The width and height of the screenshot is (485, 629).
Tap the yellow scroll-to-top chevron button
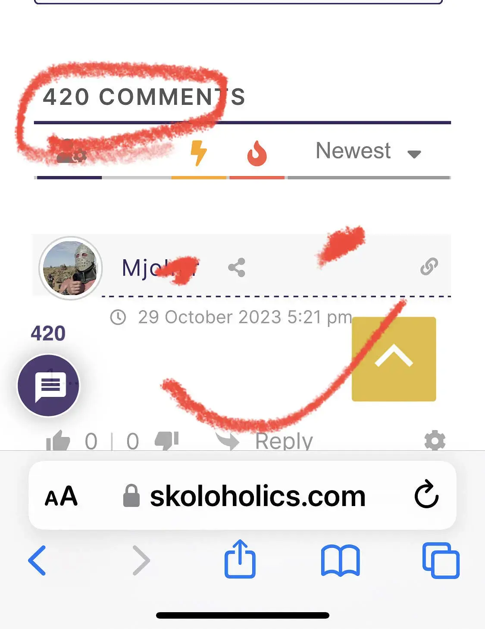(394, 359)
